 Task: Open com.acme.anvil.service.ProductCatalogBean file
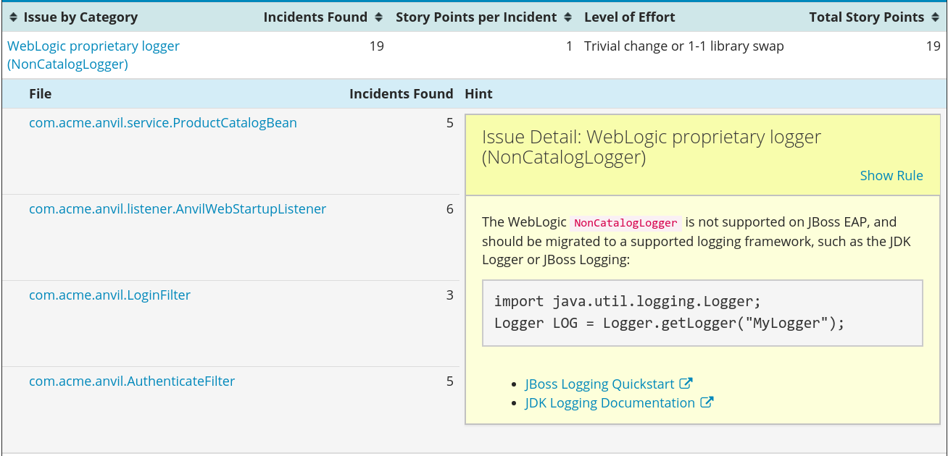pyautogui.click(x=163, y=123)
